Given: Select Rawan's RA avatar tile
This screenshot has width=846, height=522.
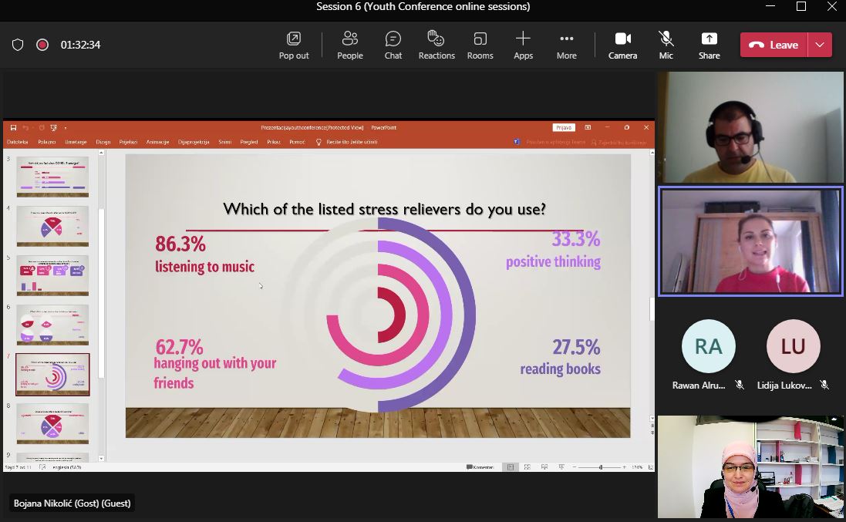Looking at the screenshot, I should pos(708,347).
